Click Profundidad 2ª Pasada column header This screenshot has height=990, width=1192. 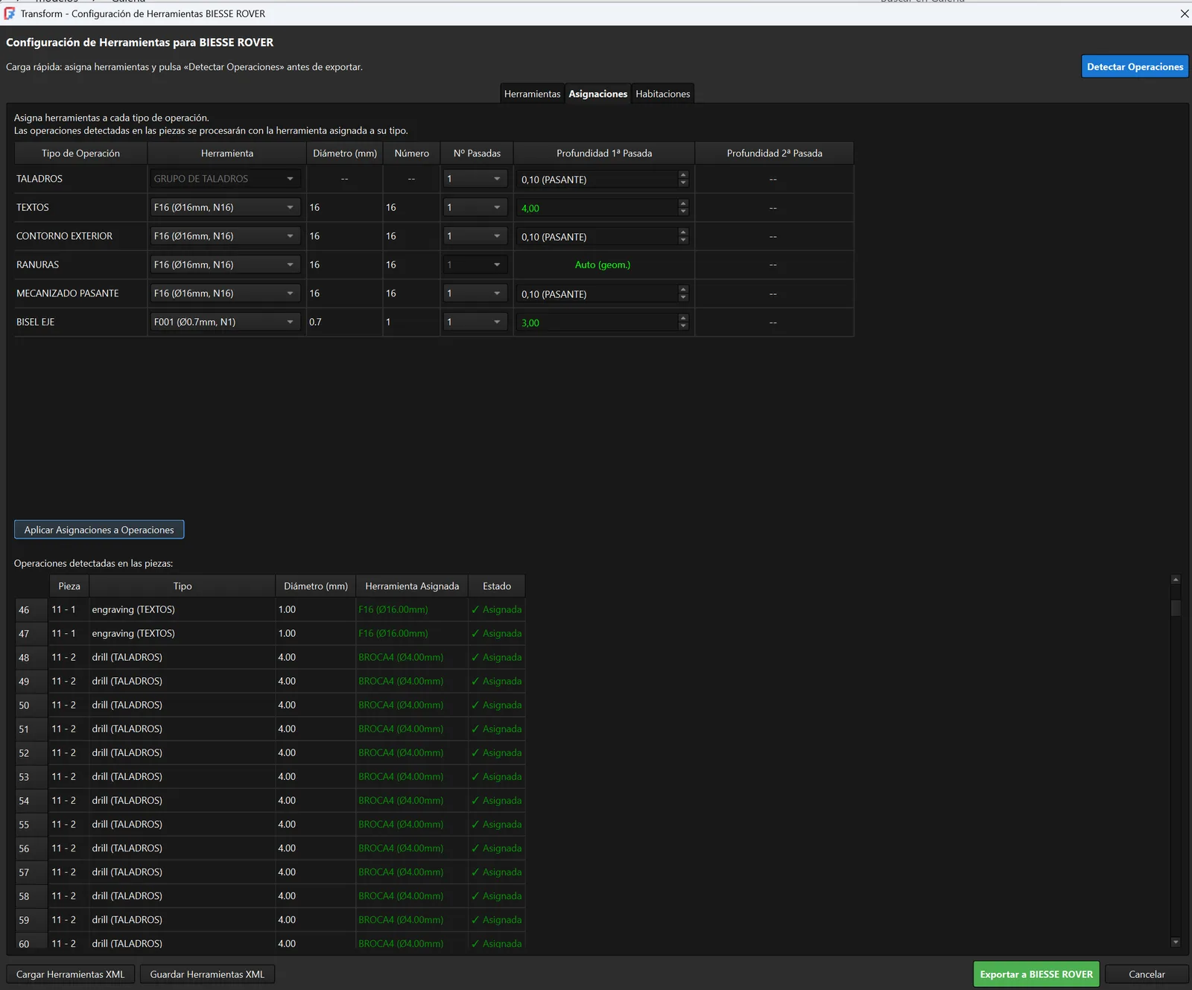pos(774,153)
